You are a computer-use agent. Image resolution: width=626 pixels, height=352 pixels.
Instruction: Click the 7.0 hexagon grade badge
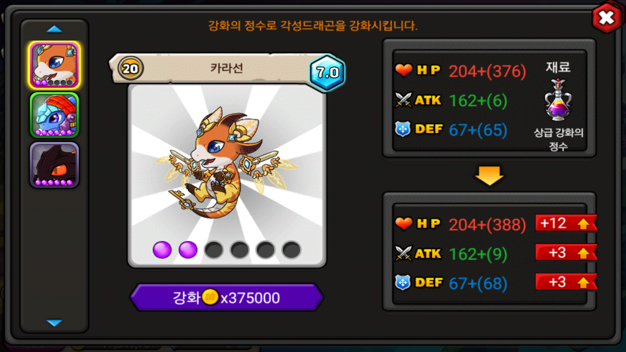click(x=327, y=73)
